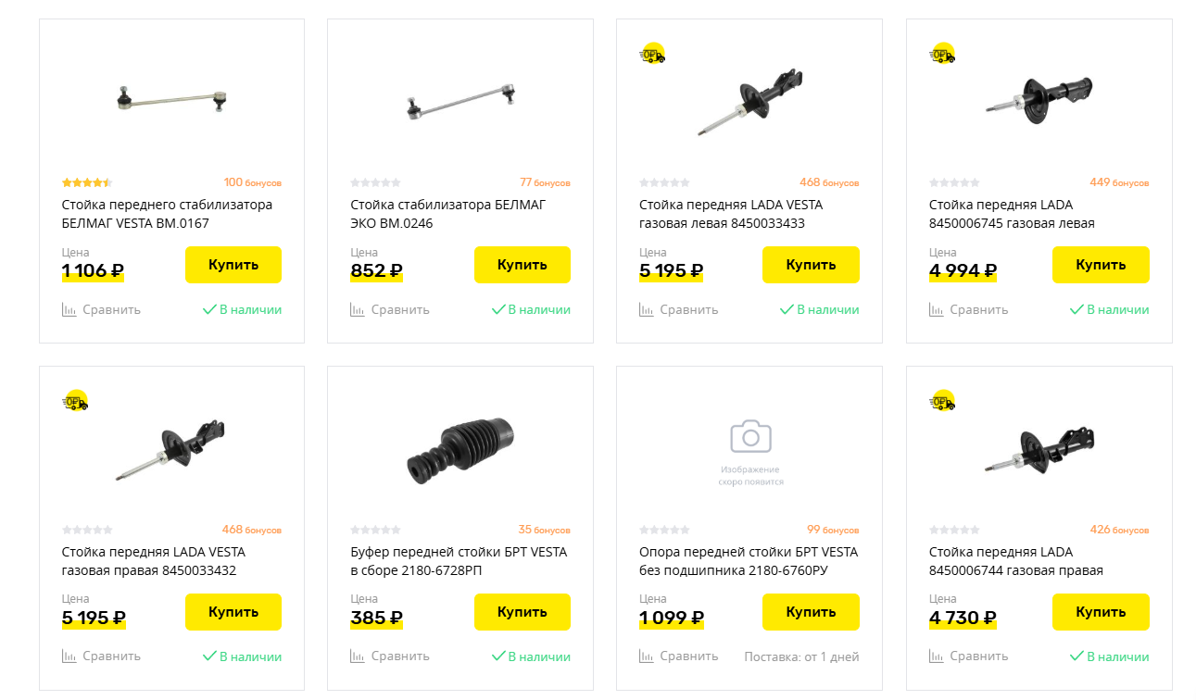Viewport: 1196px width, 700px height.
Task: Click Сравнить for the 5 195 ₽ left strut
Action: [x=679, y=309]
